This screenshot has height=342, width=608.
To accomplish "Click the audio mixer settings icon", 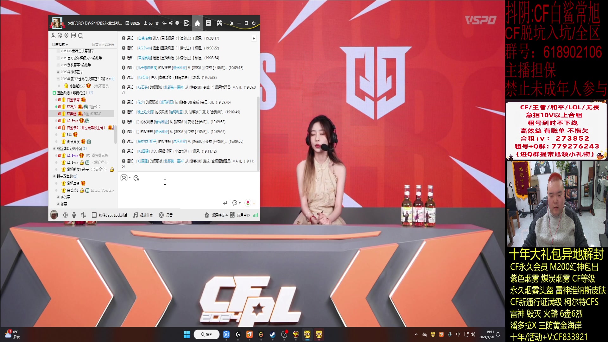I will tap(83, 215).
